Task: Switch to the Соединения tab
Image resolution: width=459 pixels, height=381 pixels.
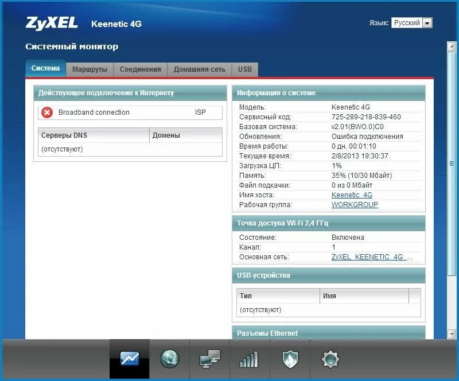Action: tap(140, 69)
